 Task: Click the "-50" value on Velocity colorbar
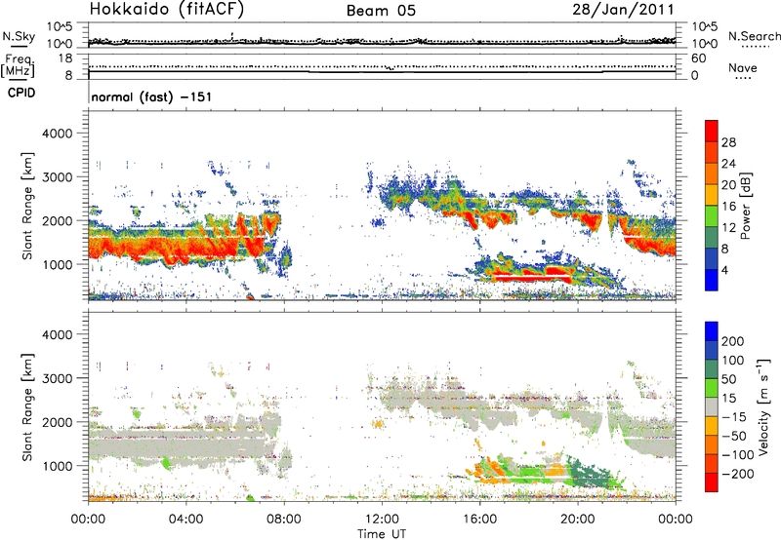(733, 436)
